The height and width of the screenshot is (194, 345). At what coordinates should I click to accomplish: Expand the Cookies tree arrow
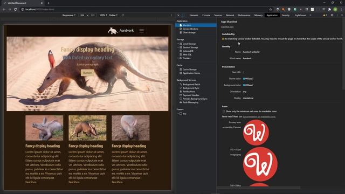pos(178,58)
